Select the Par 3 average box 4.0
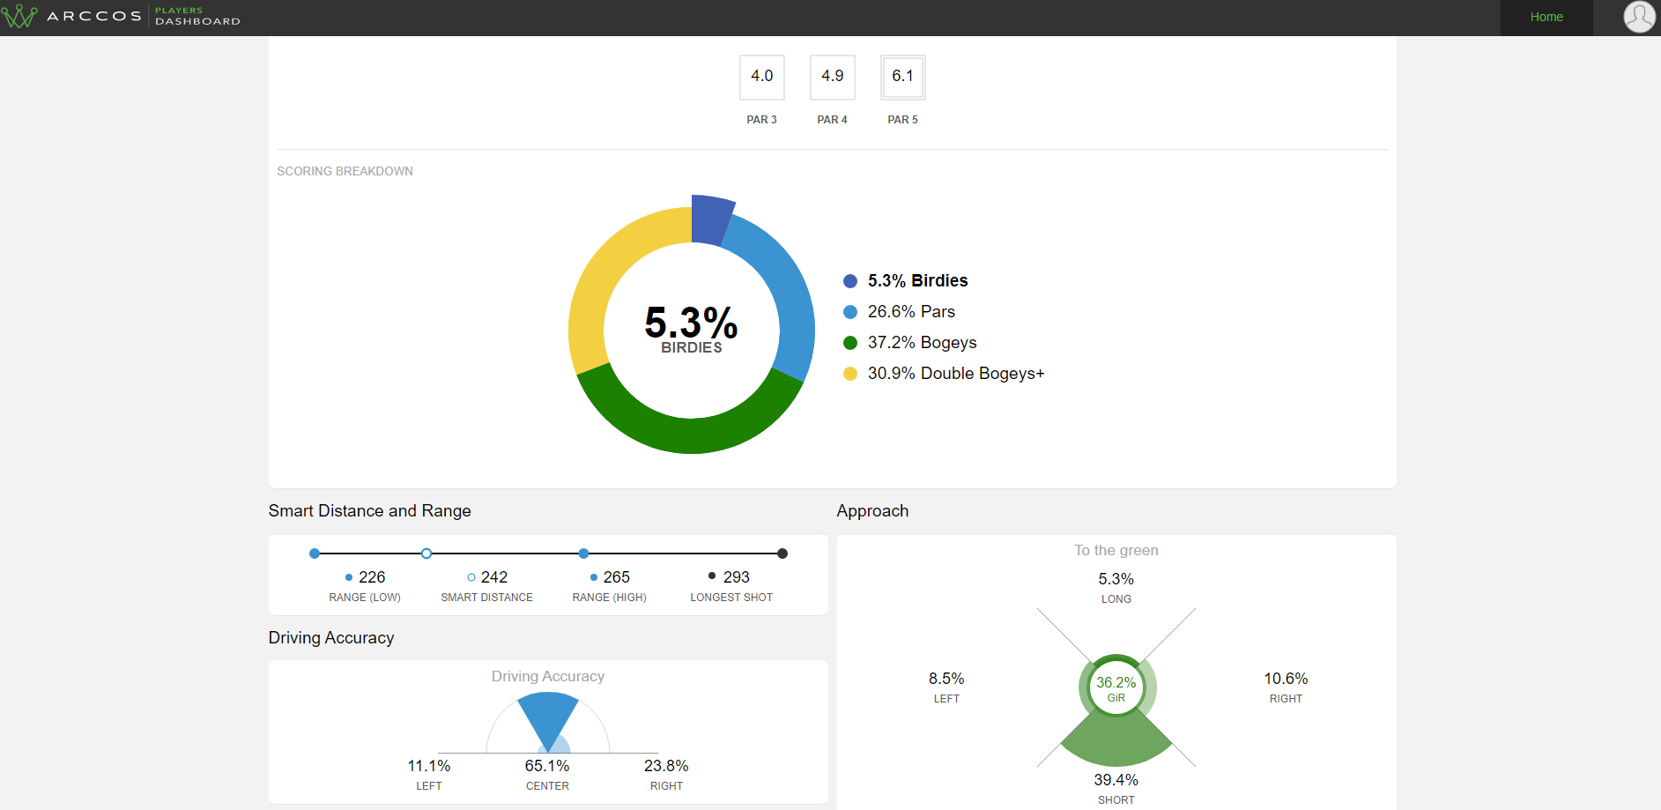The height and width of the screenshot is (810, 1661). coord(762,77)
